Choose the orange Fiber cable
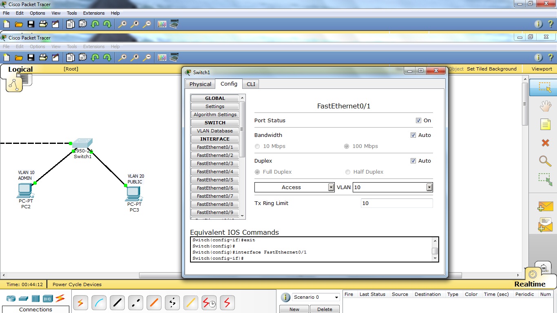Viewport: 557px width, 313px height. (154, 302)
